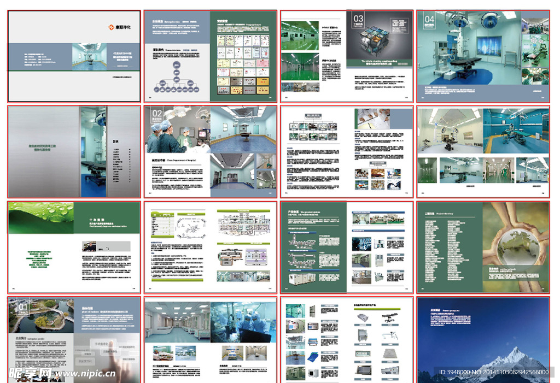Select the spread with surgeons numbered 02
Viewport: 560px width, 383px height.
coord(211,152)
